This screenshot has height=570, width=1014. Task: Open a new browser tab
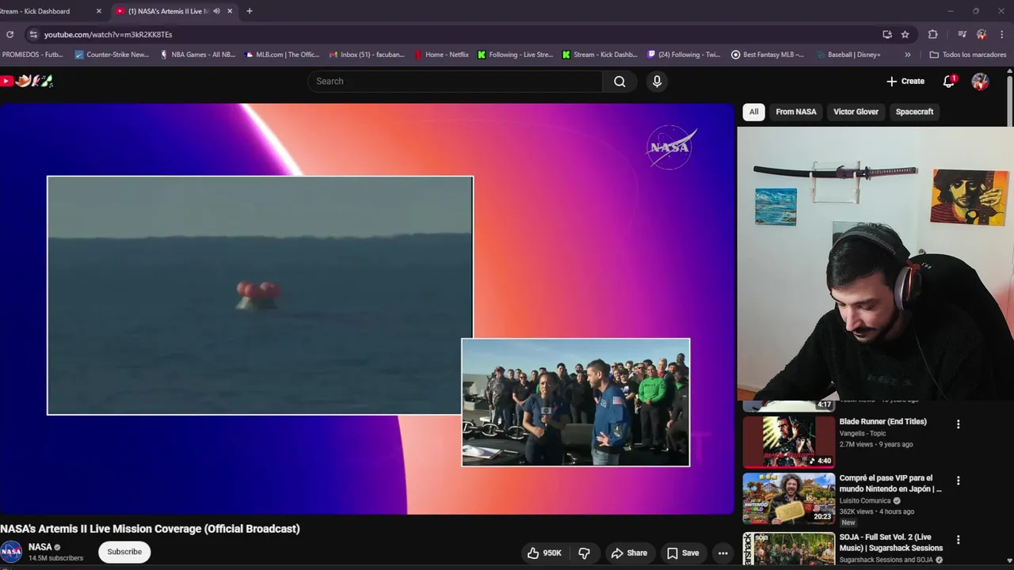click(250, 11)
